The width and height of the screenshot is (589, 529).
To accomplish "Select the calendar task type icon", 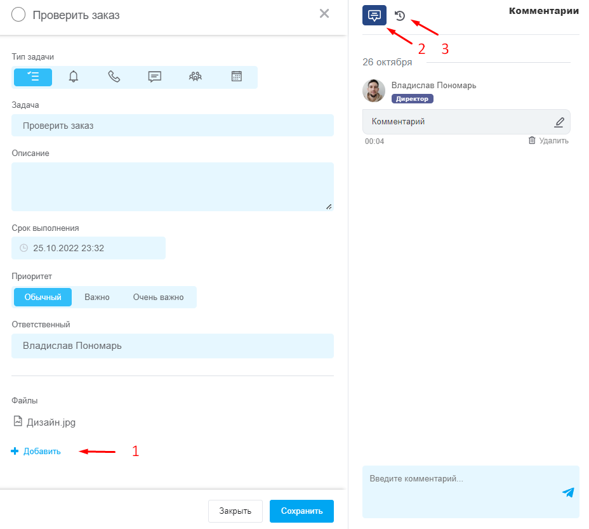I will (236, 76).
